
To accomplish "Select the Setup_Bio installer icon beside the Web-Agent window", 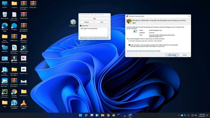I will tap(73, 23).
